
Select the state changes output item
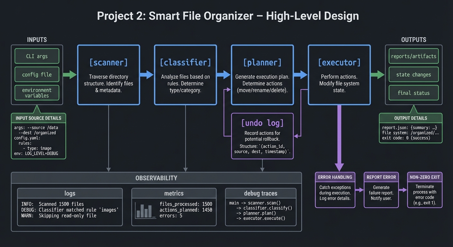(413, 74)
